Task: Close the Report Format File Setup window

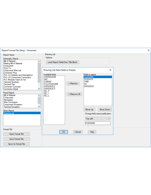Action: pyautogui.click(x=148, y=50)
